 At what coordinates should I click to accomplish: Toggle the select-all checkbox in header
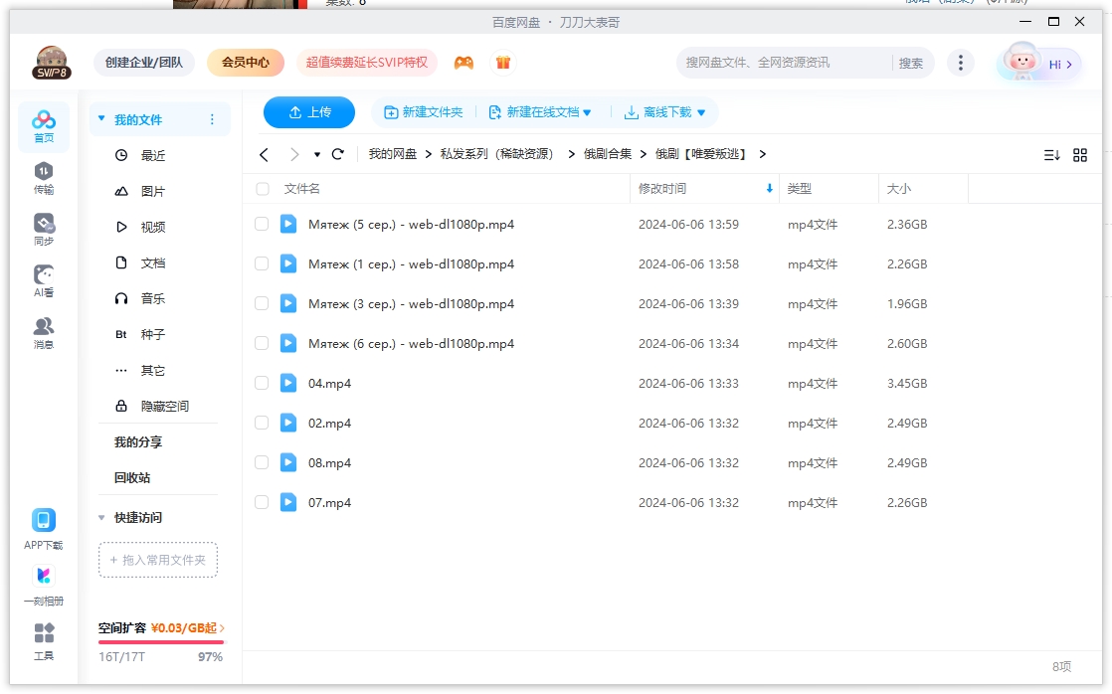[263, 189]
